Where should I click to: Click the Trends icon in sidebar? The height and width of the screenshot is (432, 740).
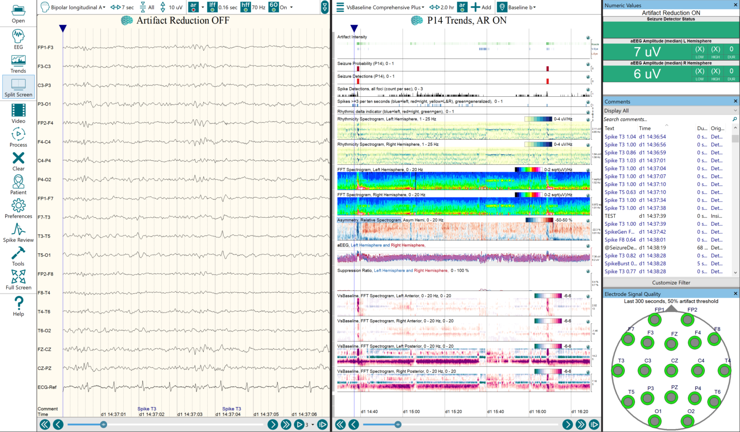(x=18, y=64)
